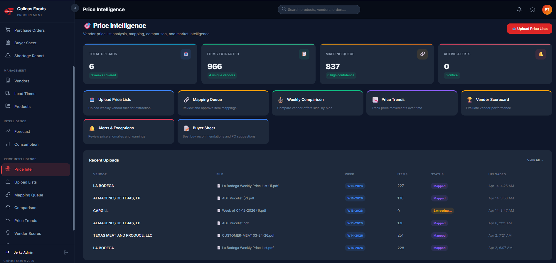Click the Upload Lists upload icon in sidebar
Viewport: 556px width, 263px height.
click(x=8, y=182)
